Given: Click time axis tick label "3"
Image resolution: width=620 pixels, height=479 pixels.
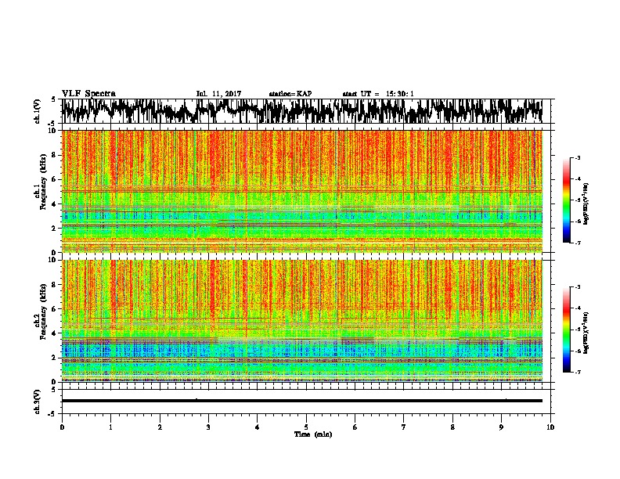Looking at the screenshot, I should pos(208,427).
